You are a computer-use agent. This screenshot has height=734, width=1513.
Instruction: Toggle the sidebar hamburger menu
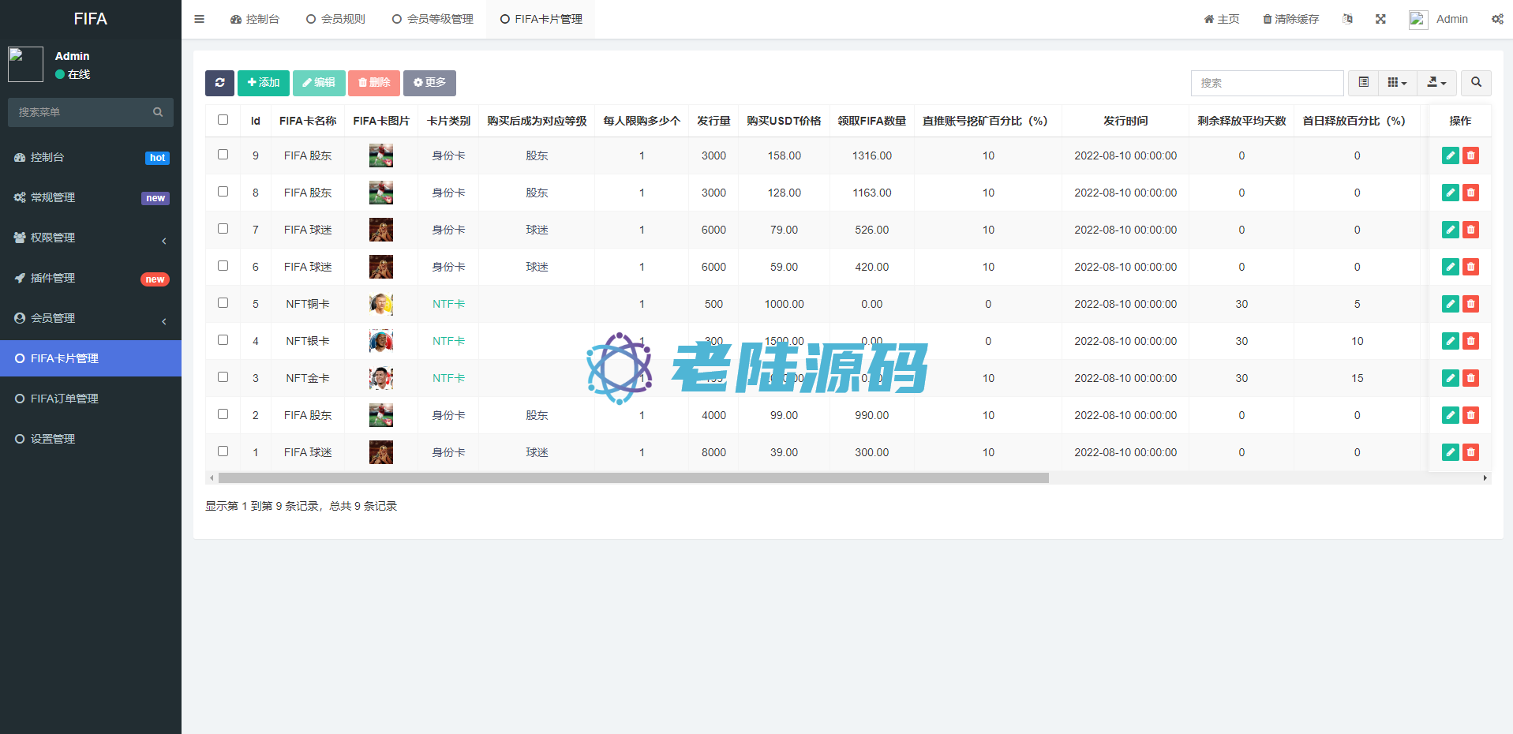200,19
